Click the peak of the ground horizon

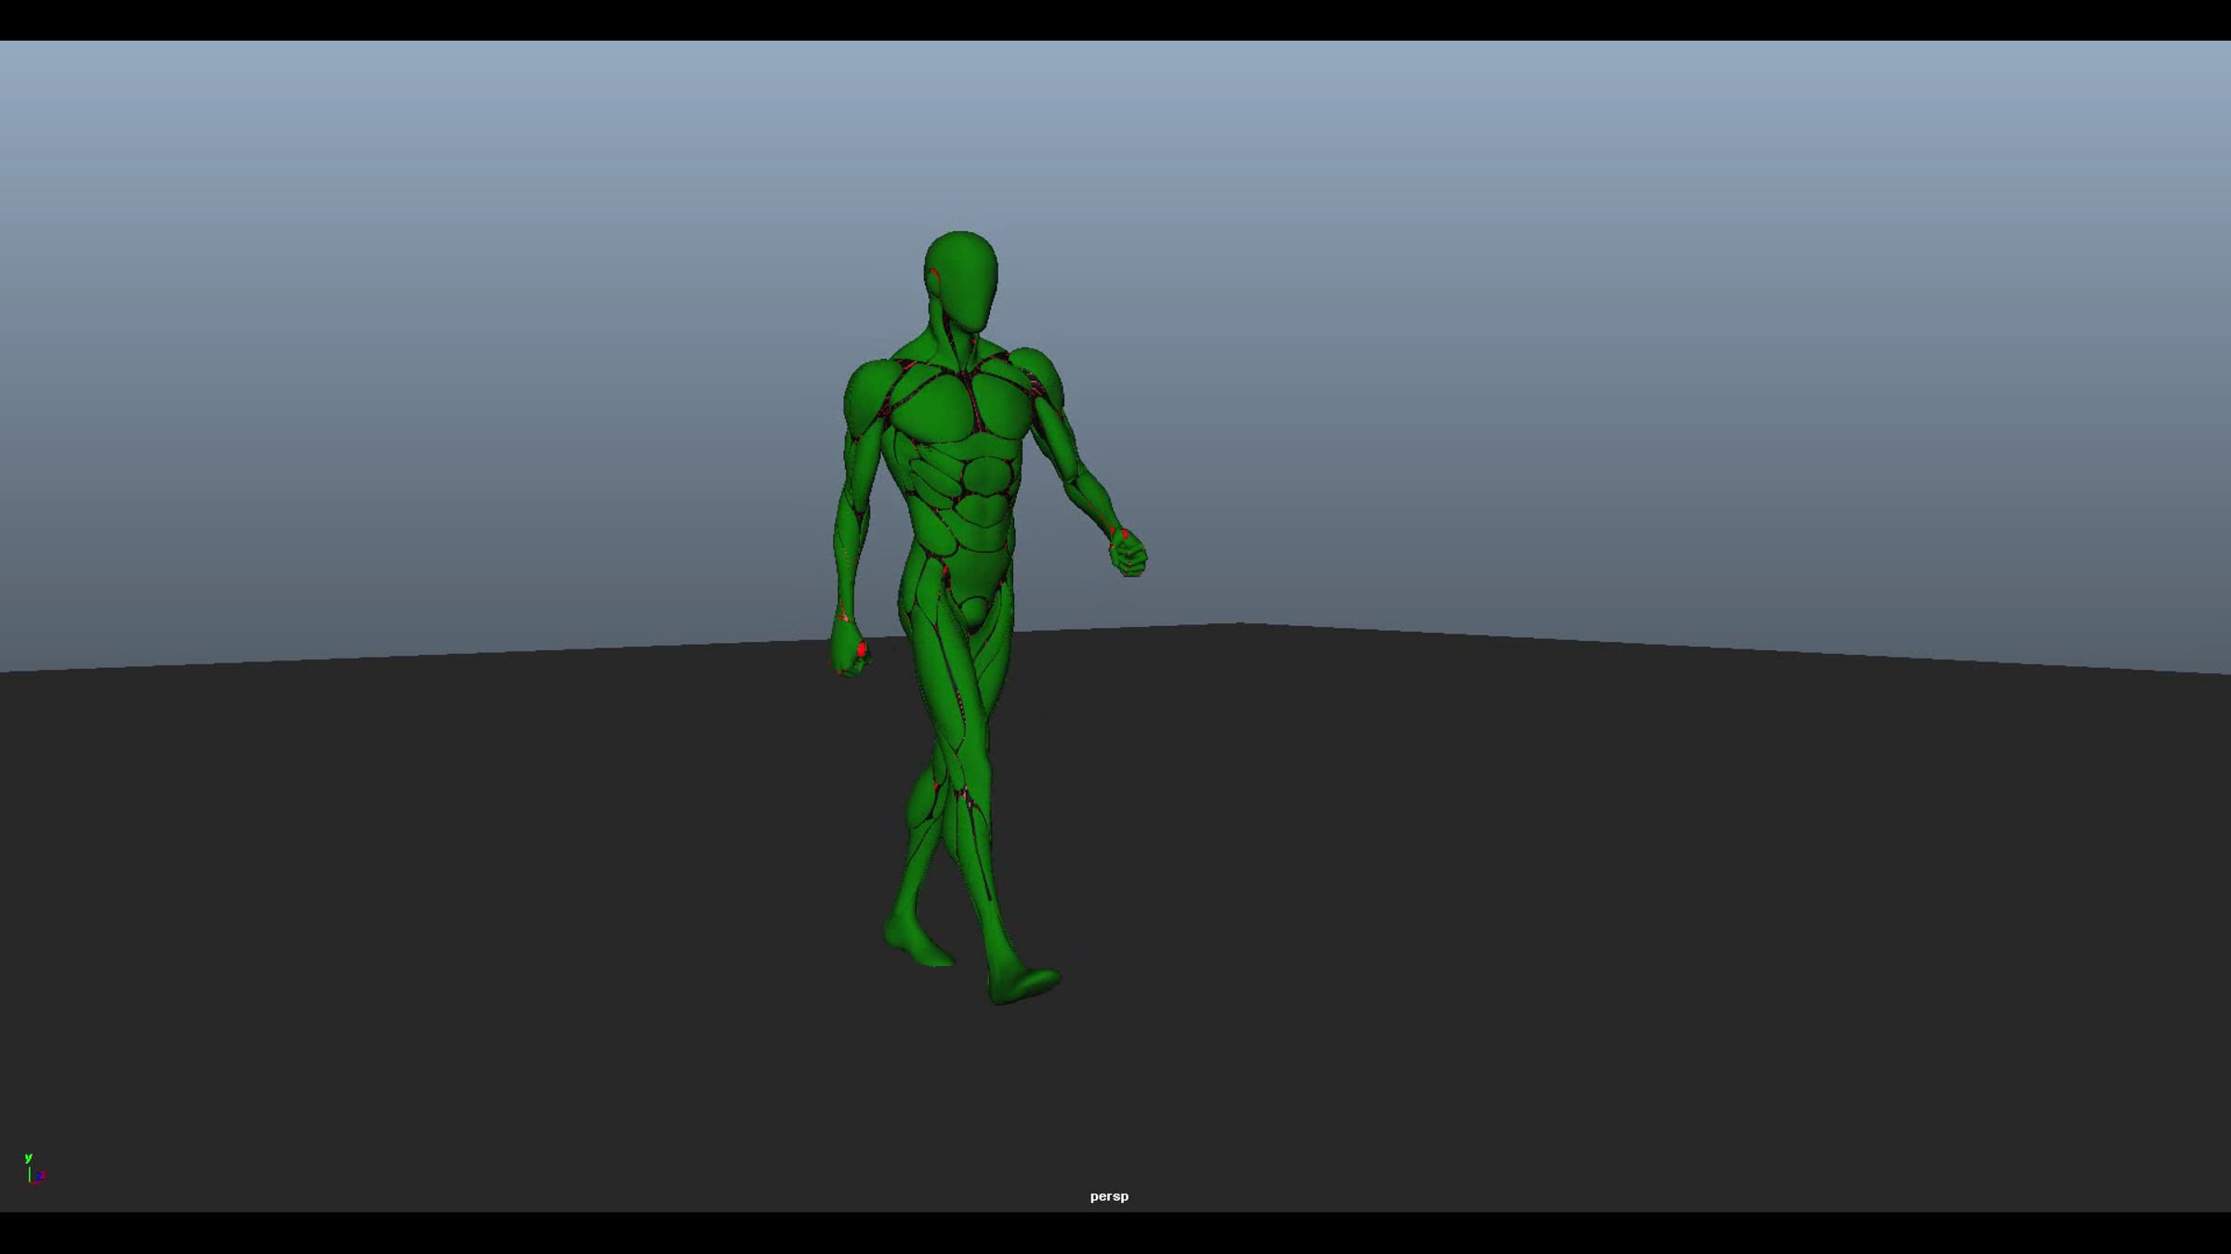[1241, 626]
